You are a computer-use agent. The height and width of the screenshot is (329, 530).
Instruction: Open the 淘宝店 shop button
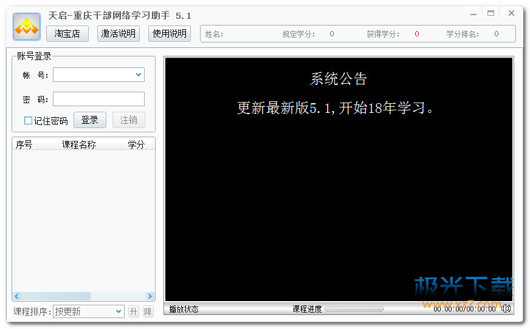67,34
